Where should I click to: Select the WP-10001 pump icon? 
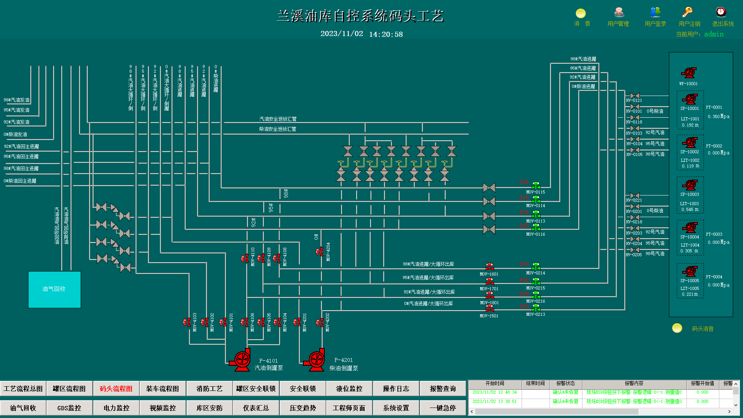tap(689, 73)
